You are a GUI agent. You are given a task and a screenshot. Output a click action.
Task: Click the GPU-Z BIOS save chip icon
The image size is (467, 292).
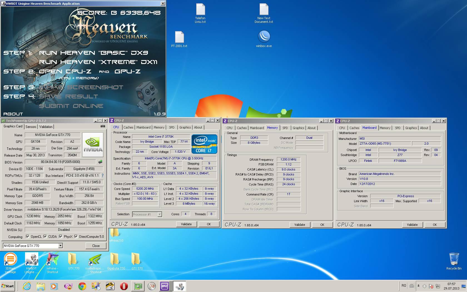100,162
